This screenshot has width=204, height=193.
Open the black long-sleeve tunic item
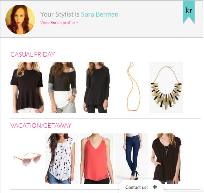coord(96,88)
